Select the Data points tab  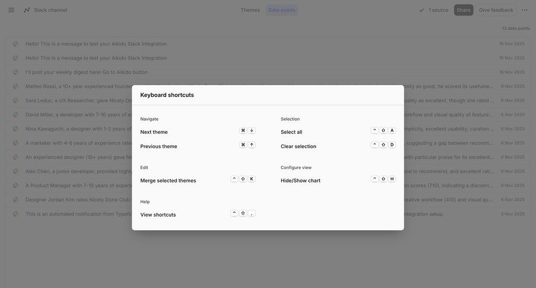tap(282, 10)
